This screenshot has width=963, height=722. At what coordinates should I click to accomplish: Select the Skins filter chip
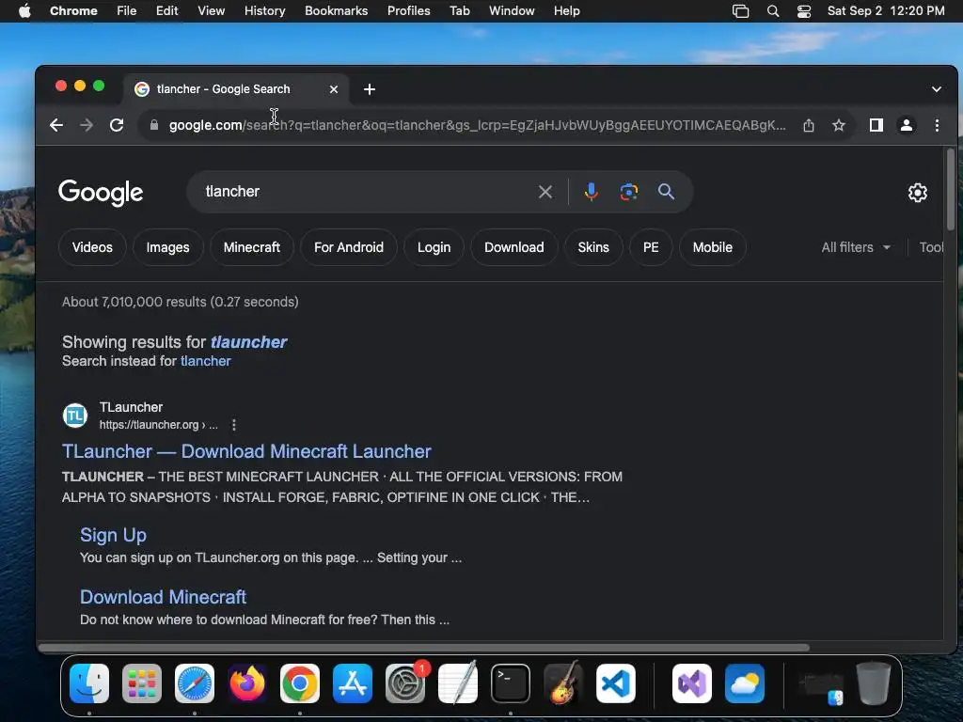(593, 247)
